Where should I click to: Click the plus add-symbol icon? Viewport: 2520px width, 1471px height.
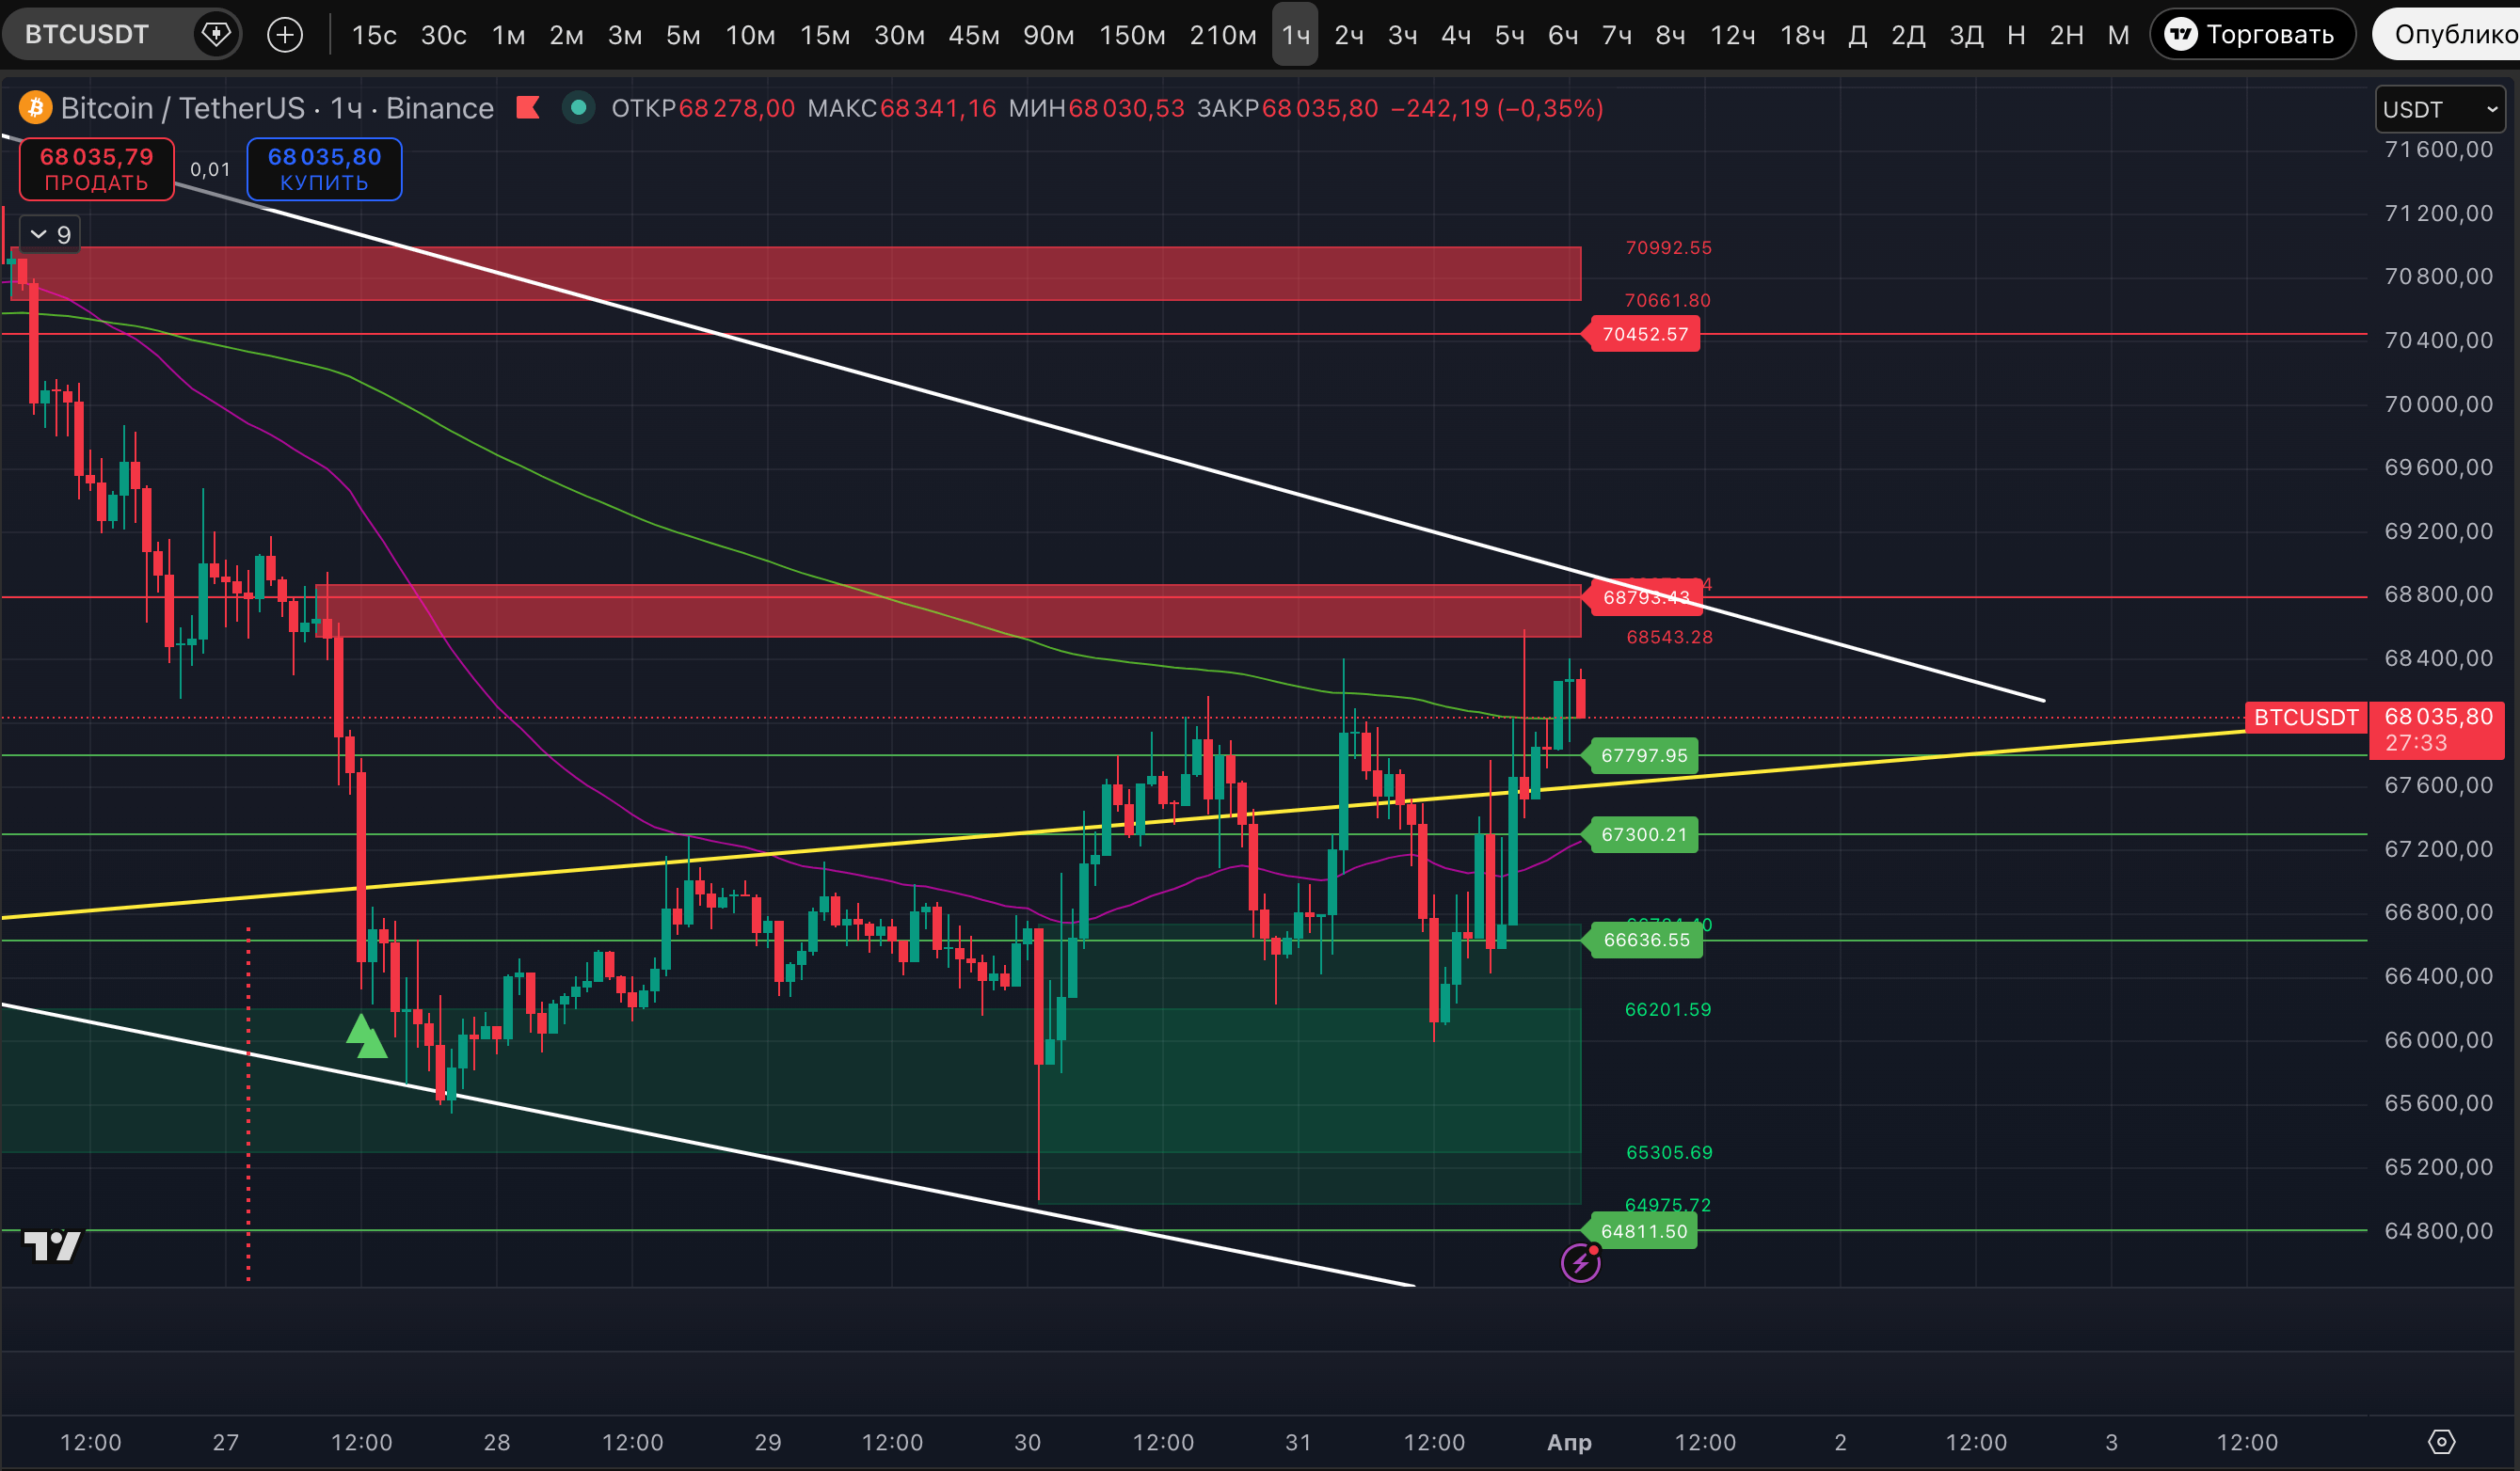coord(285,35)
